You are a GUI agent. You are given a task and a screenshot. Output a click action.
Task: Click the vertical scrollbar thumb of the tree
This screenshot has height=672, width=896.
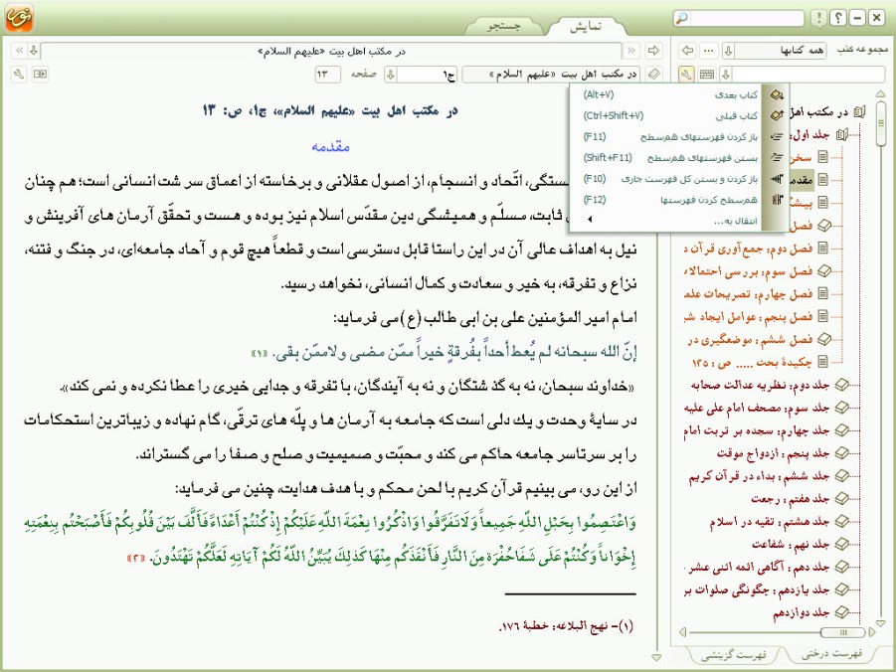point(880,123)
